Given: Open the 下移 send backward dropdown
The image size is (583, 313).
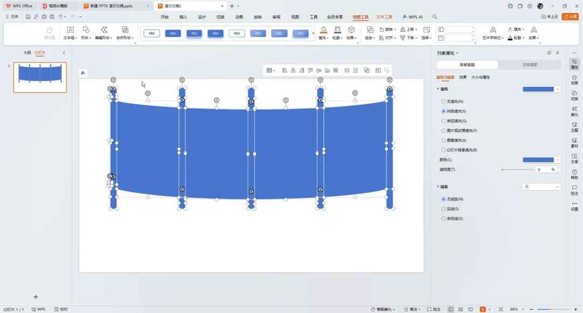Looking at the screenshot, I should [409, 38].
